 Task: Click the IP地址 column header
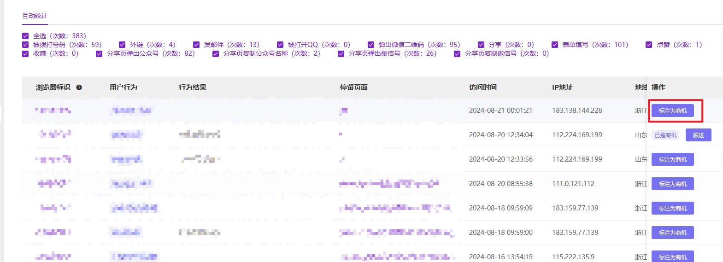(x=562, y=87)
